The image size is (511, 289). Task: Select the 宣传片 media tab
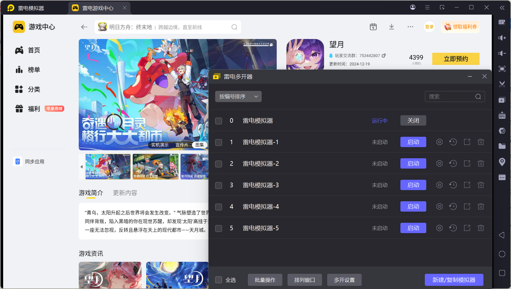[182, 145]
